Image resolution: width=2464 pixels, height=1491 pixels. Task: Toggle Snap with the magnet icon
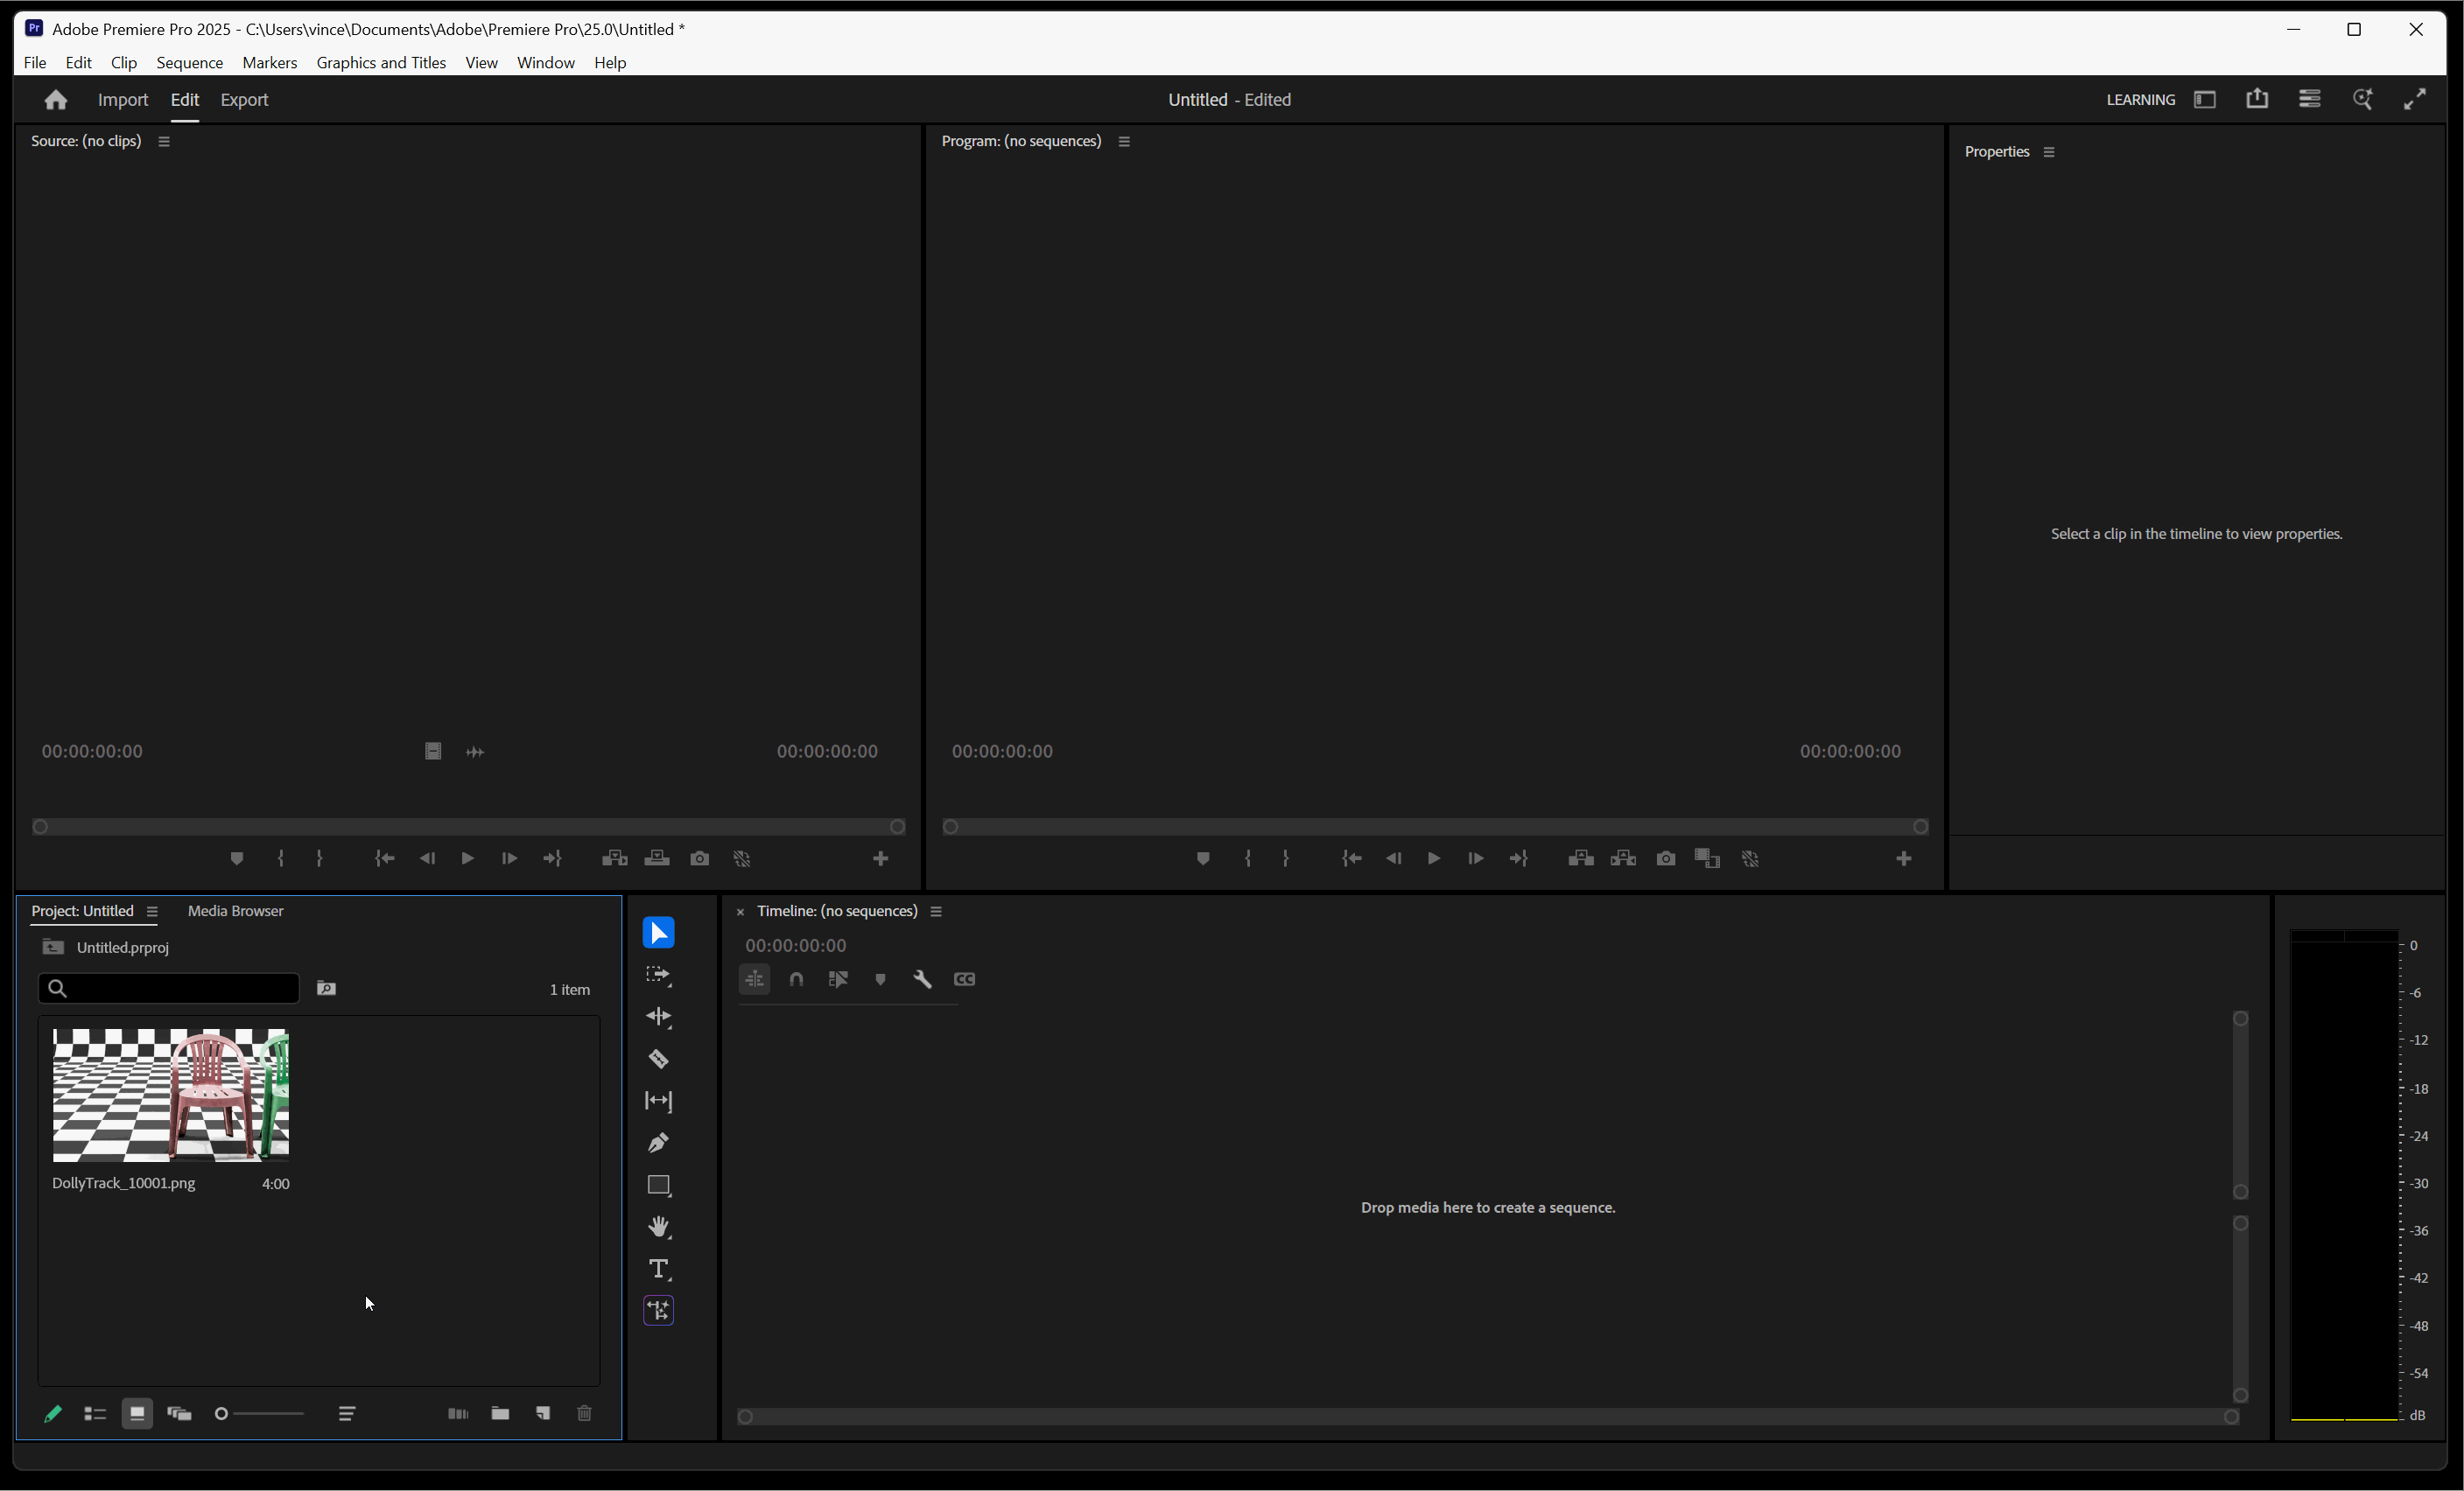coord(797,979)
